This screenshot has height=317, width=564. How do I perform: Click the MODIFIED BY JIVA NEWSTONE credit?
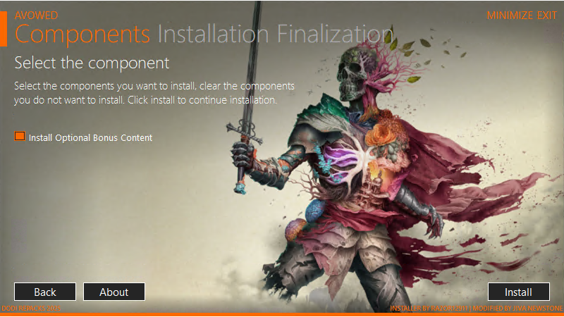[x=517, y=309]
